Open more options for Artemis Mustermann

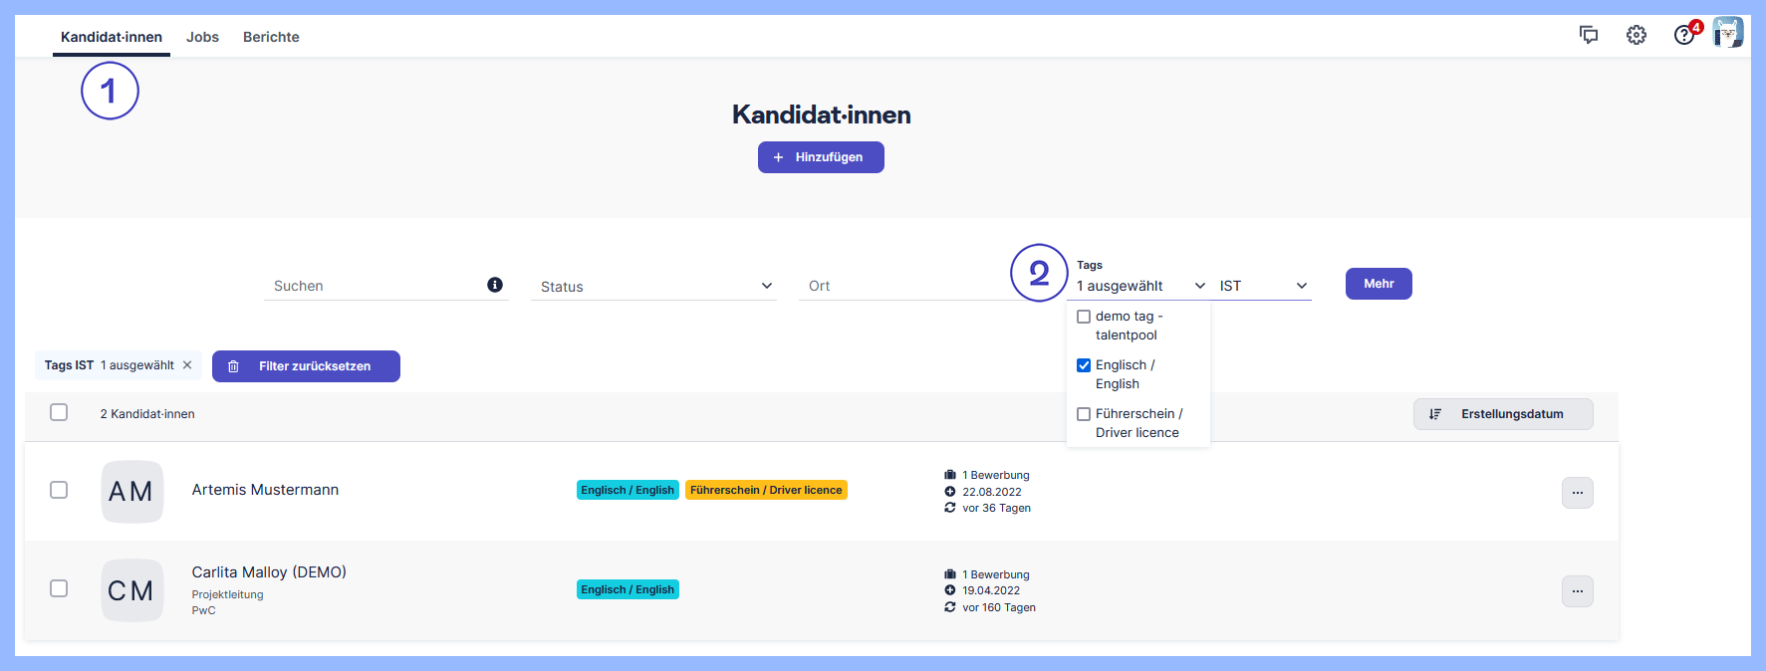[x=1577, y=493]
